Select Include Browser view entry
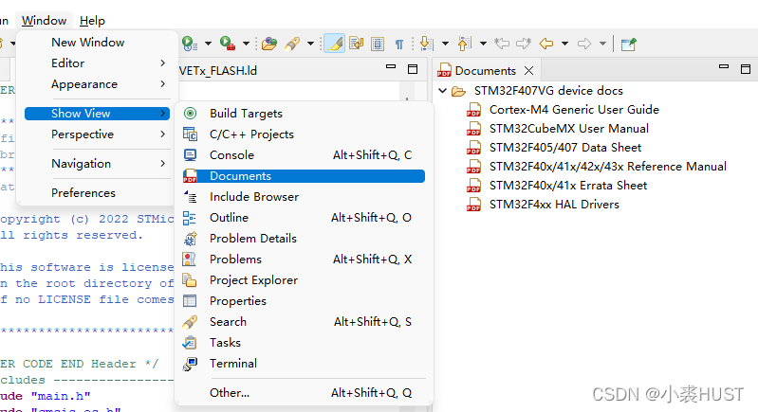Image resolution: width=758 pixels, height=412 pixels. coord(304,197)
